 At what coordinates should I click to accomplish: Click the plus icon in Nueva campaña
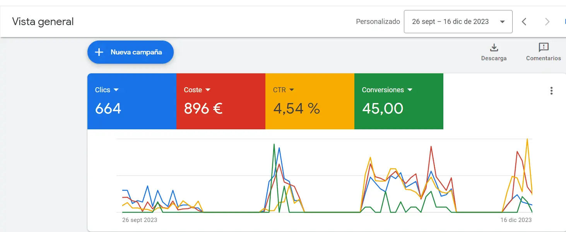pyautogui.click(x=99, y=52)
